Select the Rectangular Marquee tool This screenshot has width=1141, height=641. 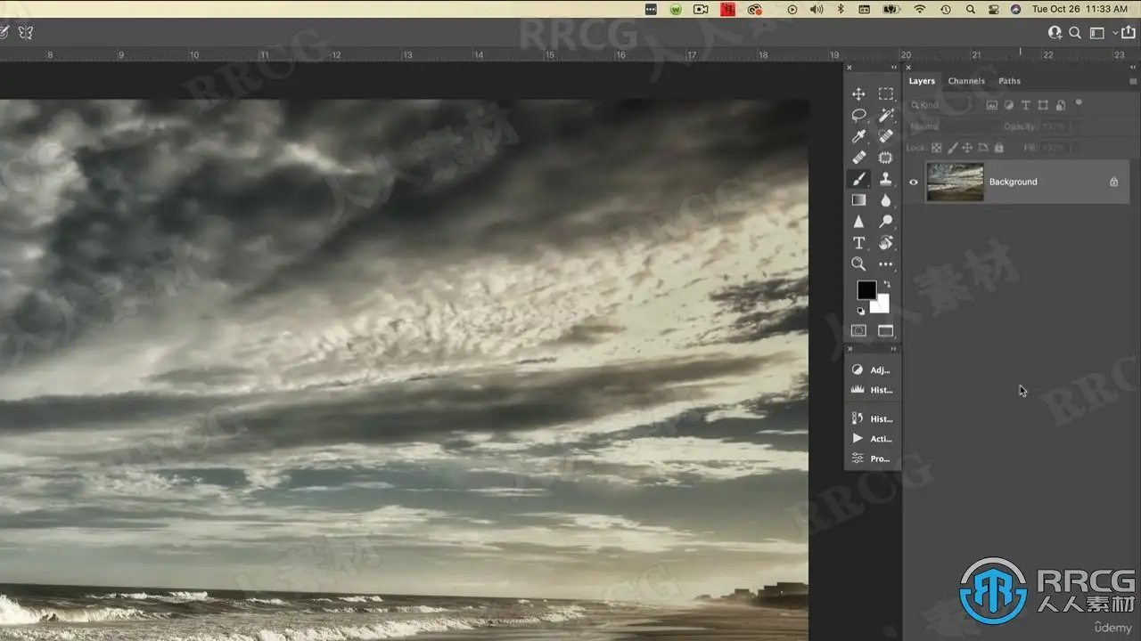point(885,93)
